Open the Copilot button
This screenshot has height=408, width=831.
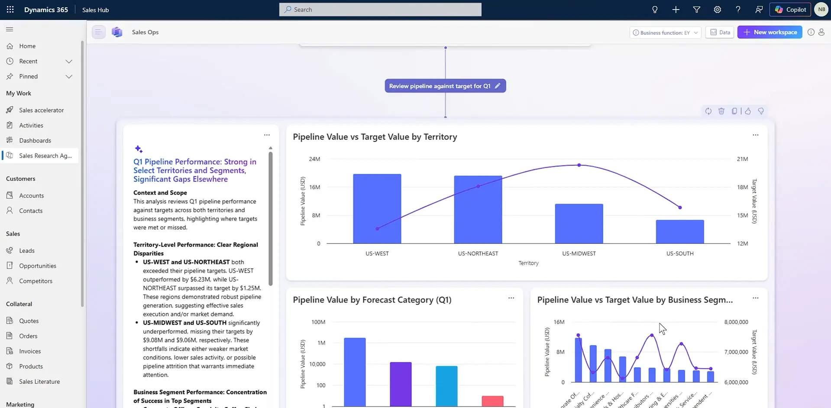click(x=790, y=10)
